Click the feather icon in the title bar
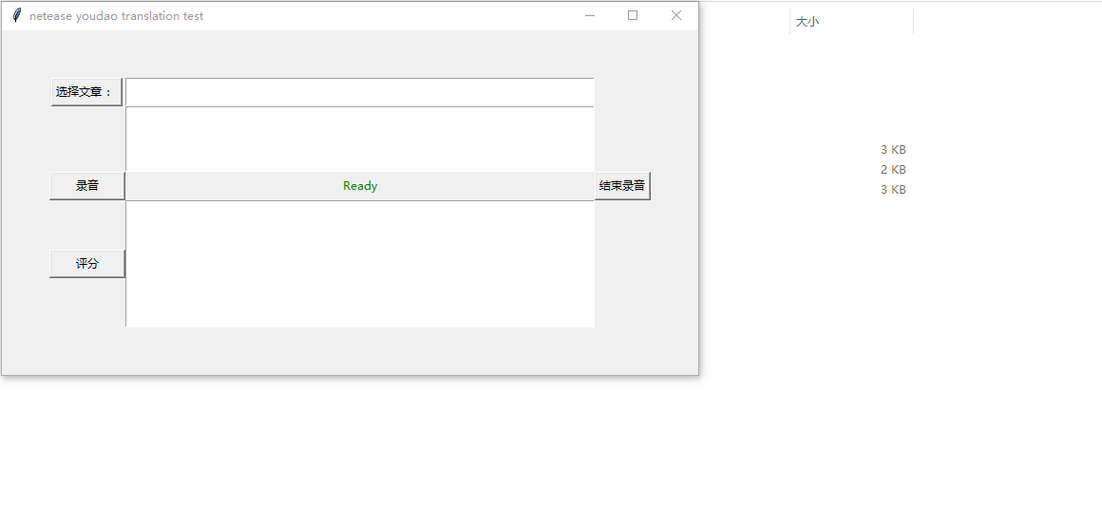 [x=17, y=15]
